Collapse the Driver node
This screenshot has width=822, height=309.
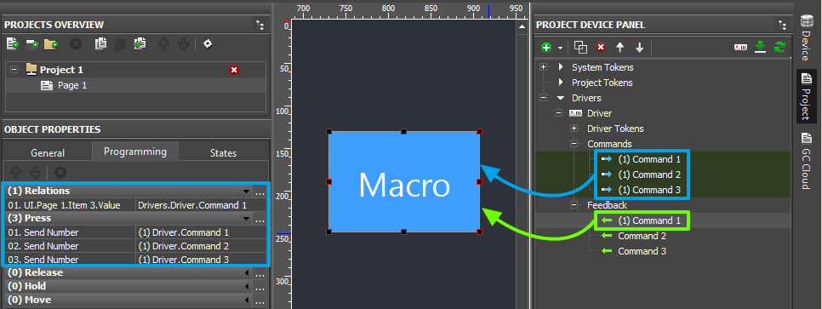[558, 113]
